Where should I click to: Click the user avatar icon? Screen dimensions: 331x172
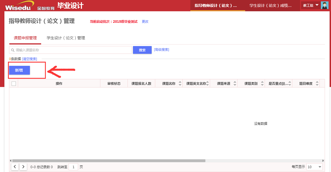(324, 5)
